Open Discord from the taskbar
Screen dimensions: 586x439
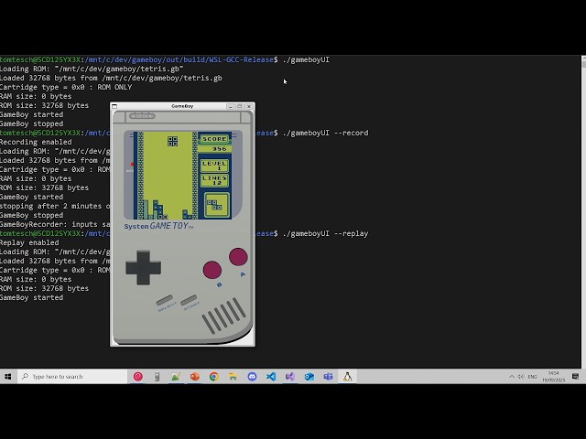tap(252, 377)
